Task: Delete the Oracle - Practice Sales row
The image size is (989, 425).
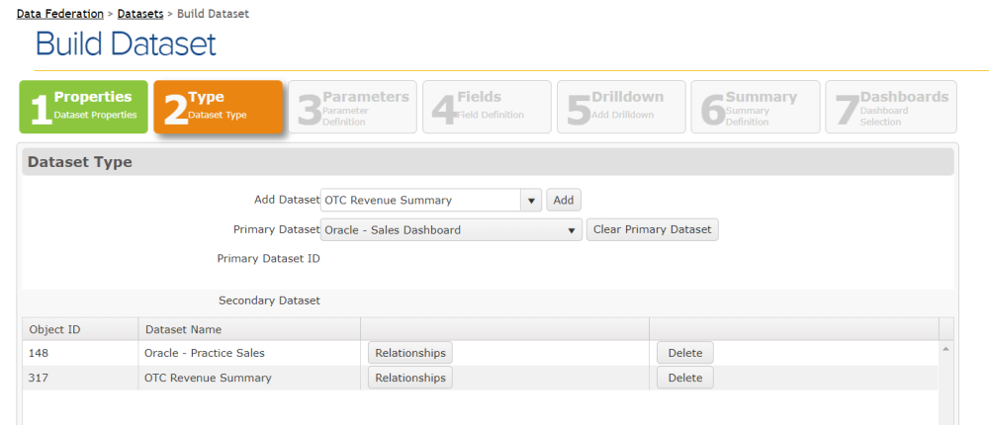Action: pyautogui.click(x=685, y=353)
